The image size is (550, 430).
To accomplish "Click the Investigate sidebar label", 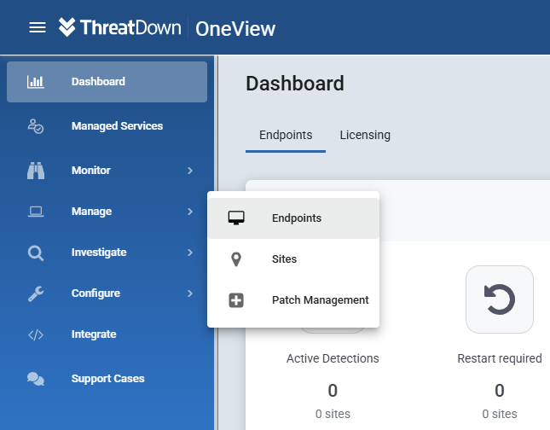I will (99, 253).
